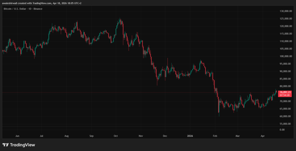296x151 pixels.
Task: Click the highest candle peak near October
Action: click(120, 18)
